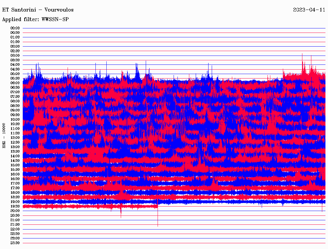This screenshot has width=328, height=249.
Task: Click the 01:00 time label
Action: [15, 37]
